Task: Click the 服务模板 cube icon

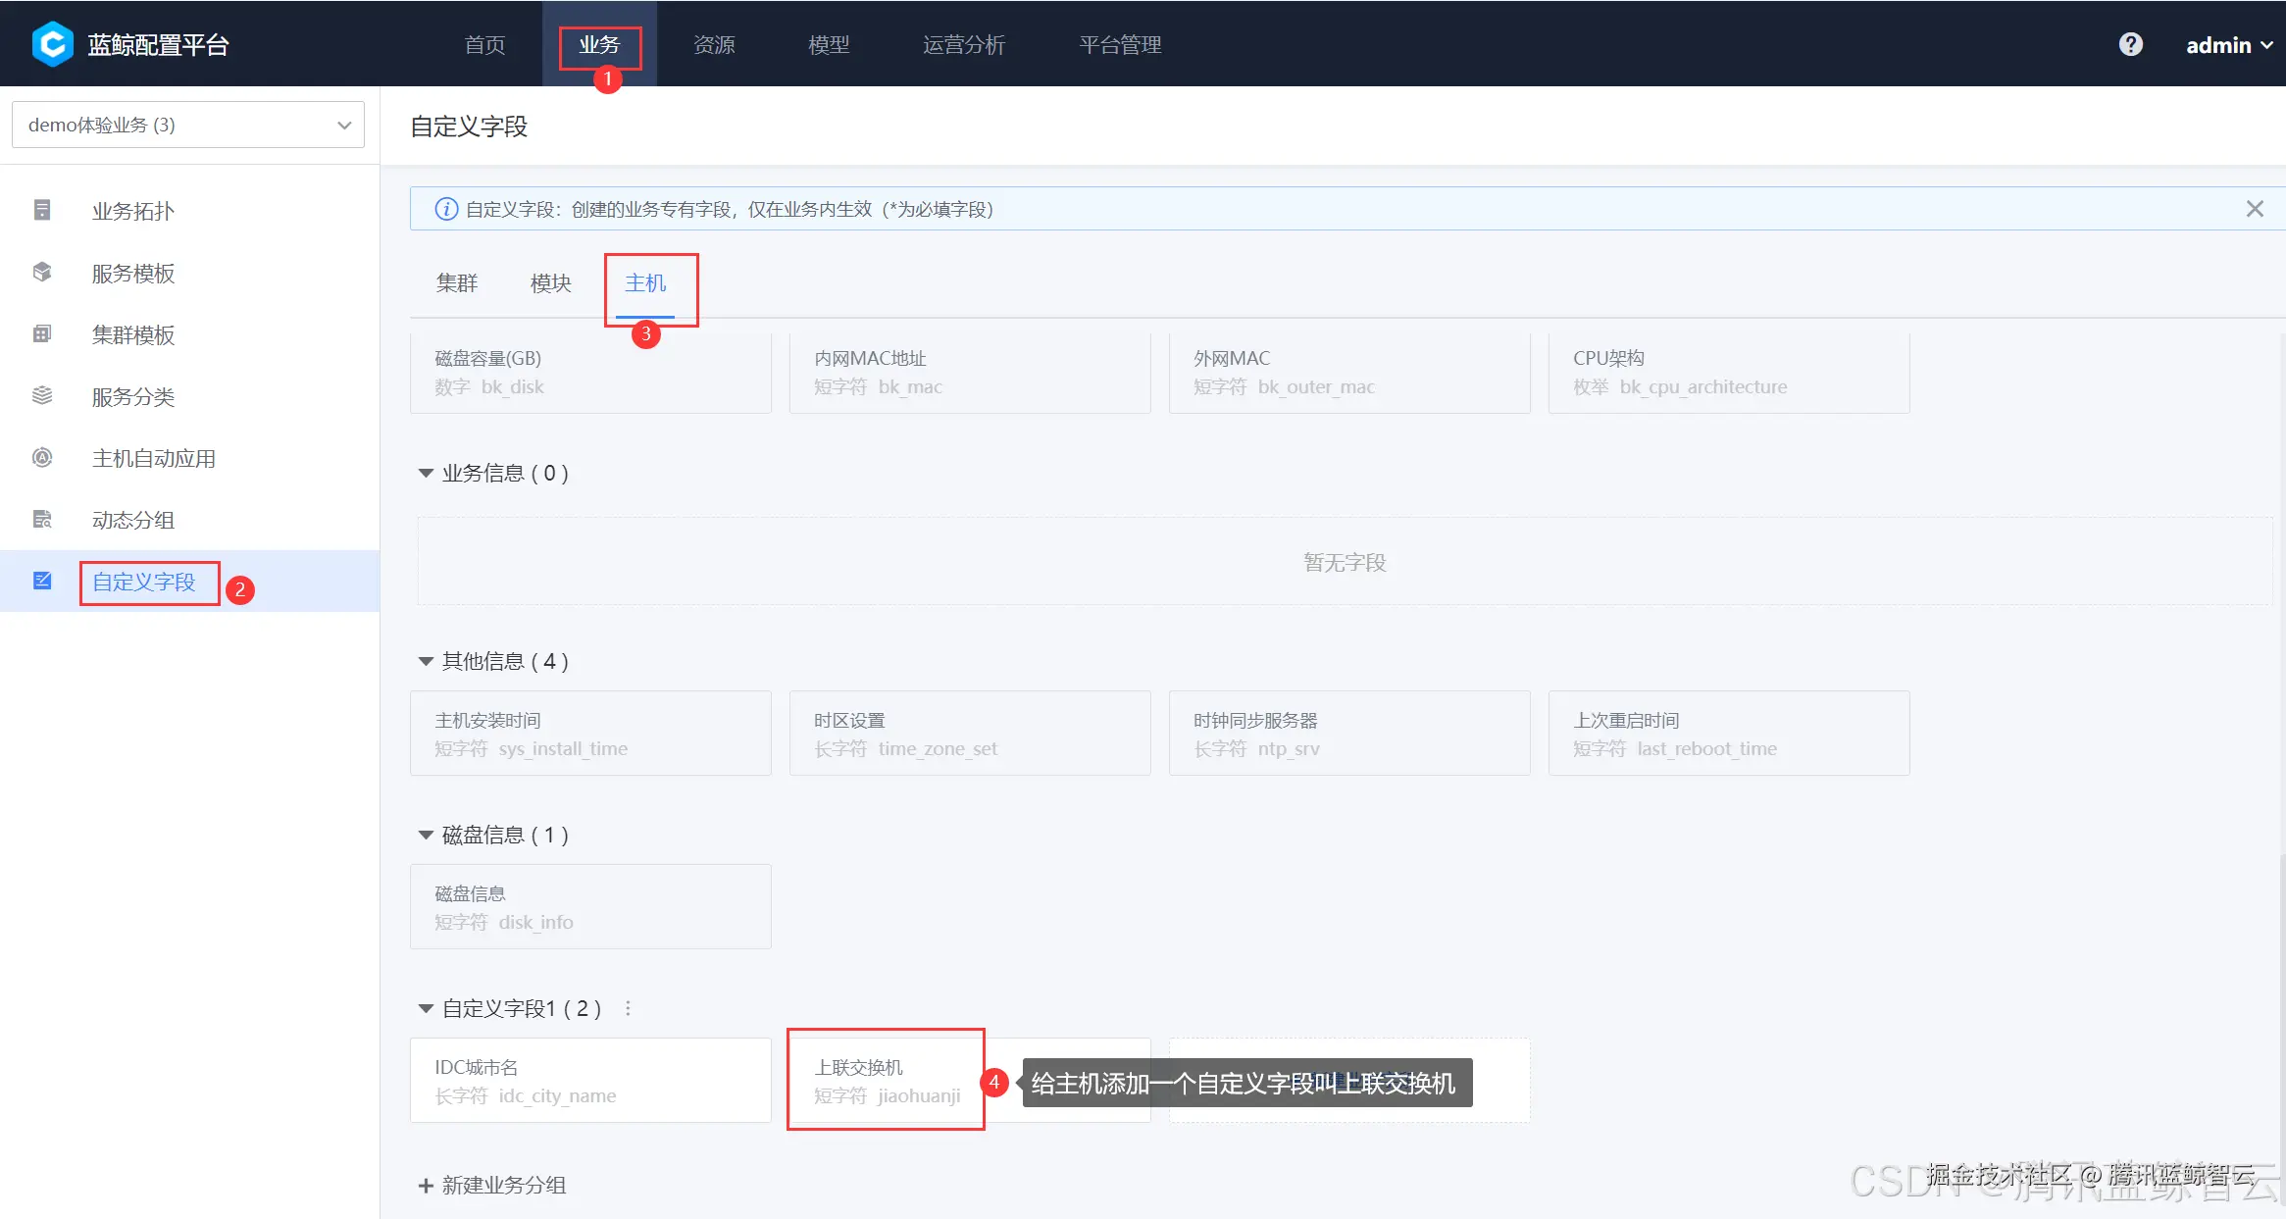Action: point(42,272)
